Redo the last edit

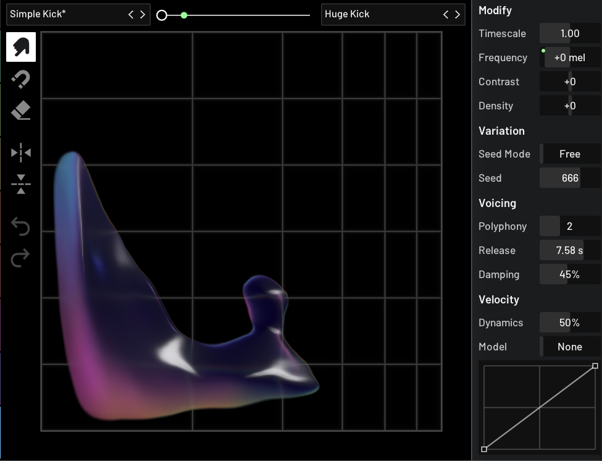click(x=21, y=258)
